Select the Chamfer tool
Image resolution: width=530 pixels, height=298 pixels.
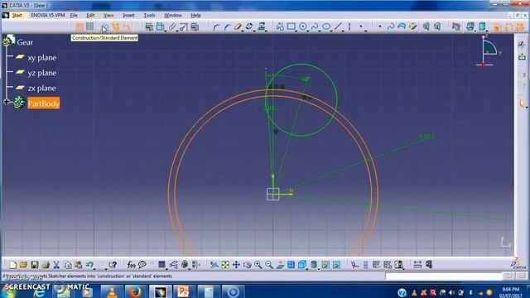pyautogui.click(x=227, y=26)
